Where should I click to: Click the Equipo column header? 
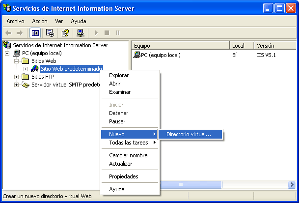pos(180,46)
